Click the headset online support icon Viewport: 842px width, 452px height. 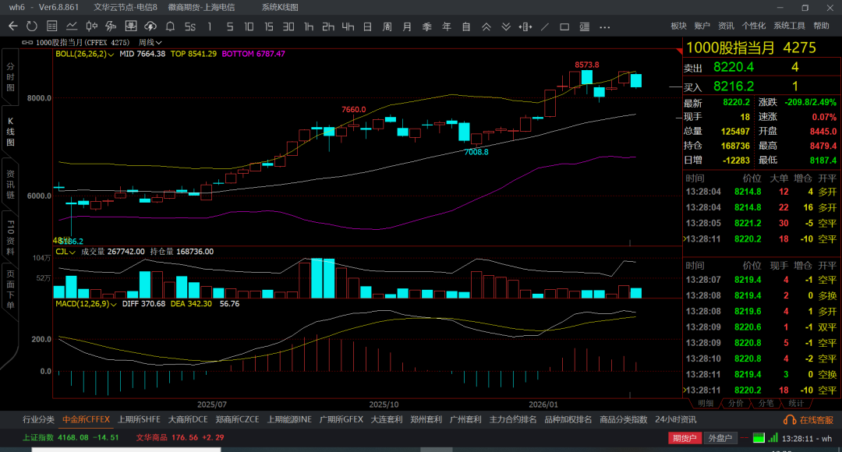click(790, 420)
